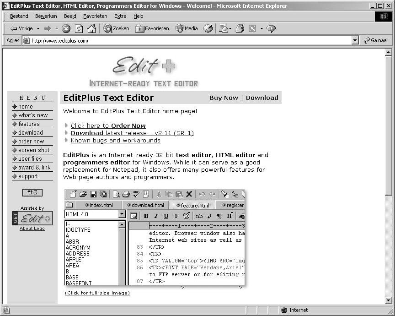Go back with the Vorige button
395x316 pixels.
tap(21, 28)
